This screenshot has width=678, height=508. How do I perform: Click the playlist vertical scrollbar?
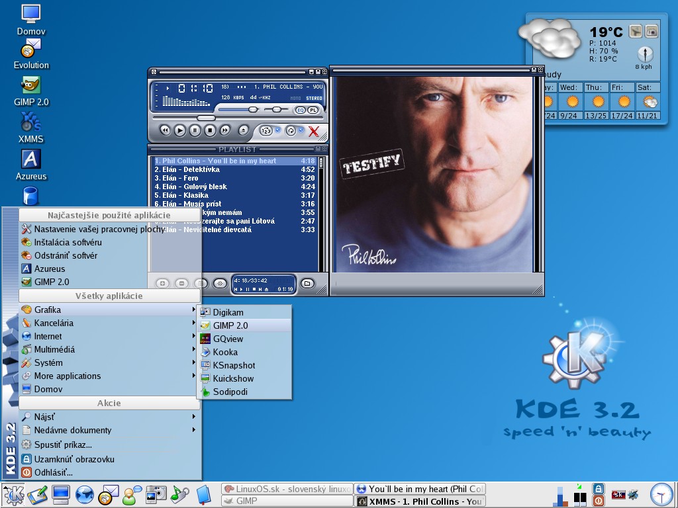(321, 214)
